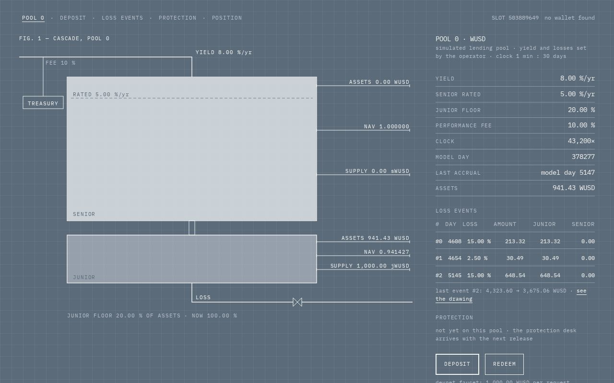
Task: Click the 'no wallet found' status
Action: (569, 18)
